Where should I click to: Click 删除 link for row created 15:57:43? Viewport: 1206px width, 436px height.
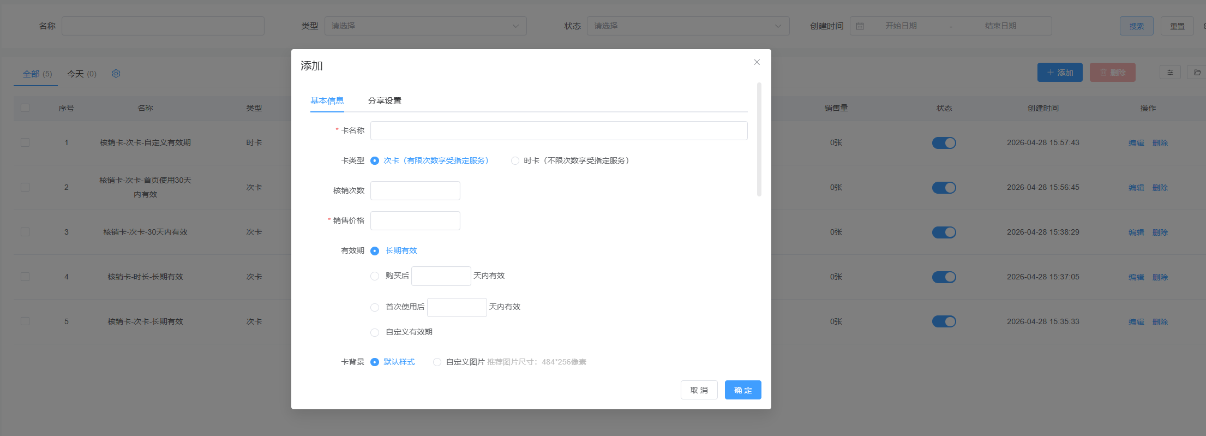[x=1160, y=143]
